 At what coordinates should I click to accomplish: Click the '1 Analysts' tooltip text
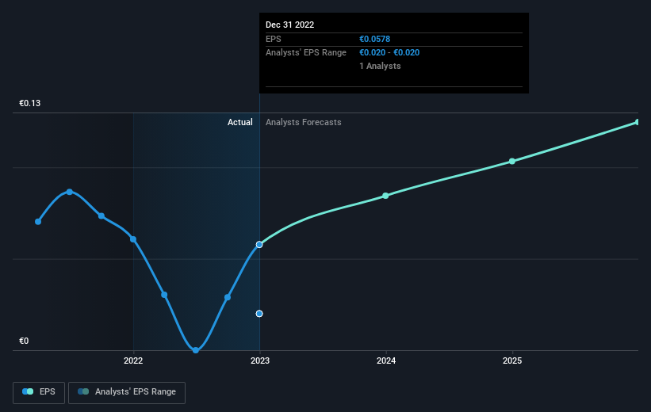(x=380, y=66)
